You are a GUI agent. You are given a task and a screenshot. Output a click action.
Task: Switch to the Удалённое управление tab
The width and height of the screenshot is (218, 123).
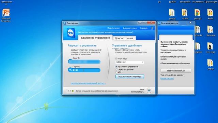tap(95, 38)
